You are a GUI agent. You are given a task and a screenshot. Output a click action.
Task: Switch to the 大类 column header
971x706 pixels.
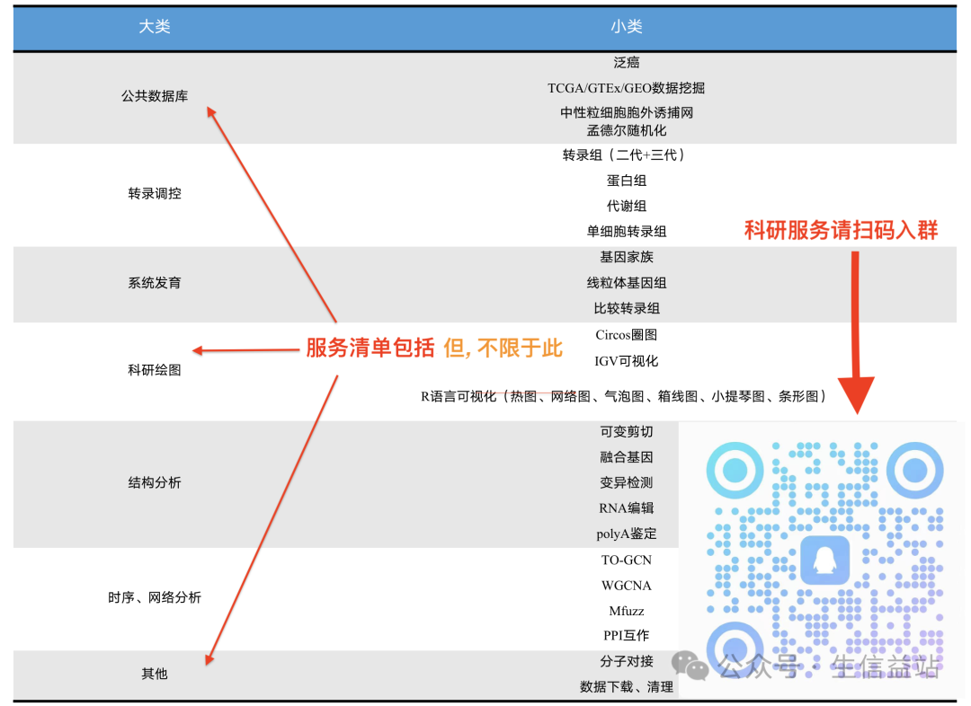(151, 28)
